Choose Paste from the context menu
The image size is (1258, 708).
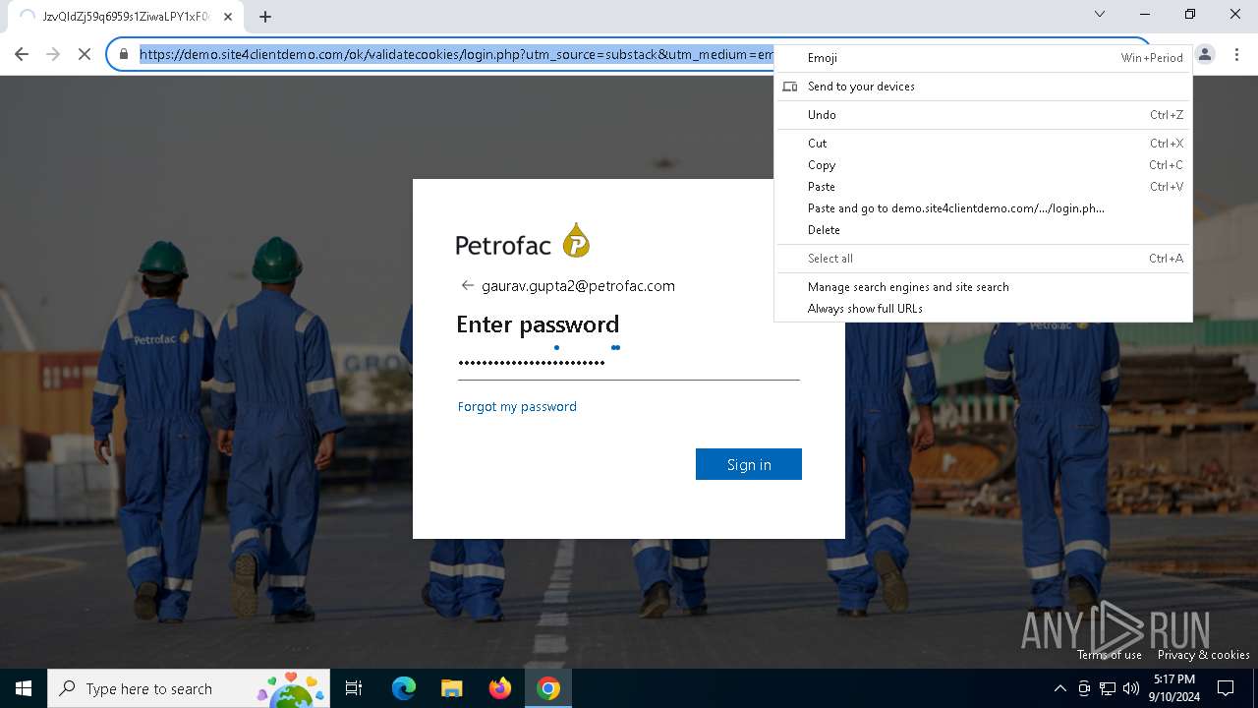(983, 187)
